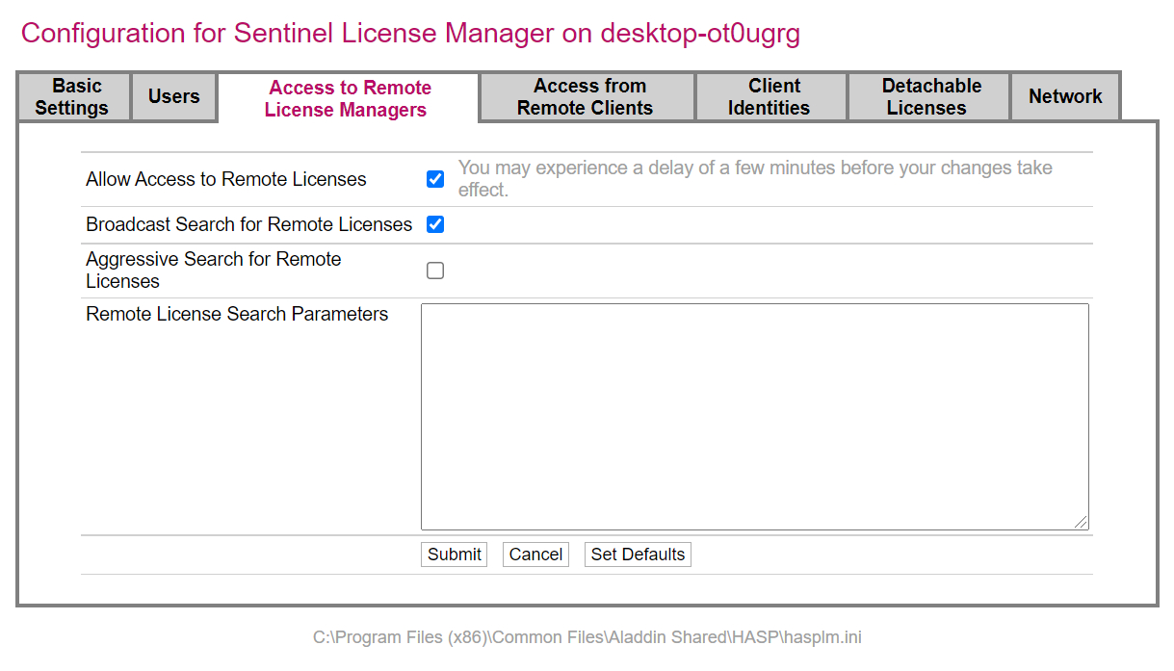Image resolution: width=1174 pixels, height=671 pixels.
Task: Click the Configuration for Sentinel License Manager heading
Action: (410, 34)
